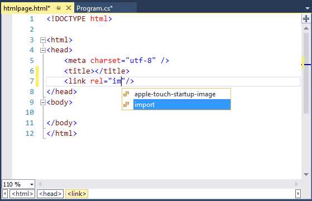This screenshot has height=201, width=312.
Task: Open the 110 % zoom dropdown
Action: [32, 184]
